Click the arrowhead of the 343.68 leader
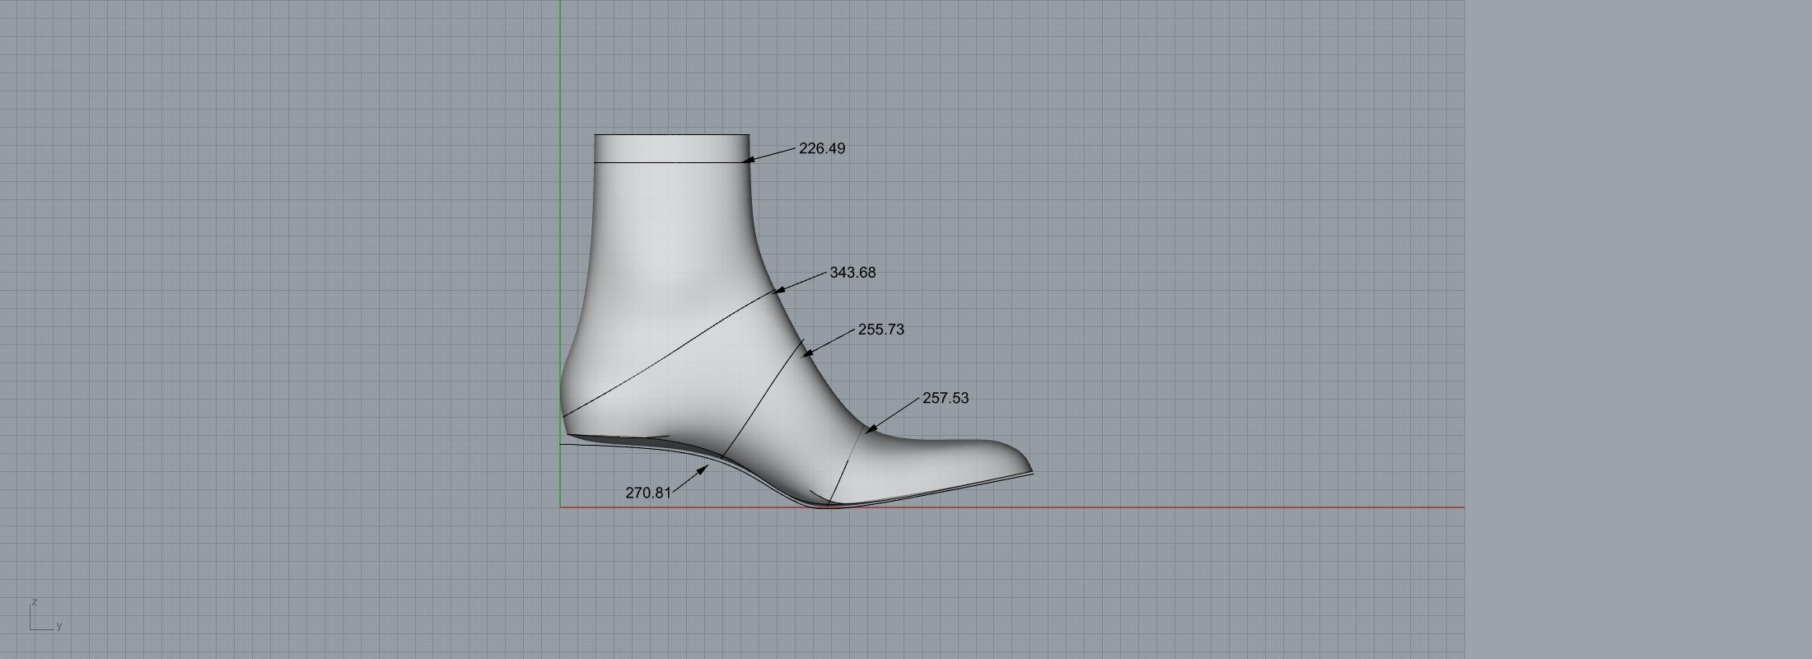Viewport: 1812px width, 659px height. tap(779, 290)
